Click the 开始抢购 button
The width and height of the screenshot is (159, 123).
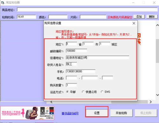[121, 113]
